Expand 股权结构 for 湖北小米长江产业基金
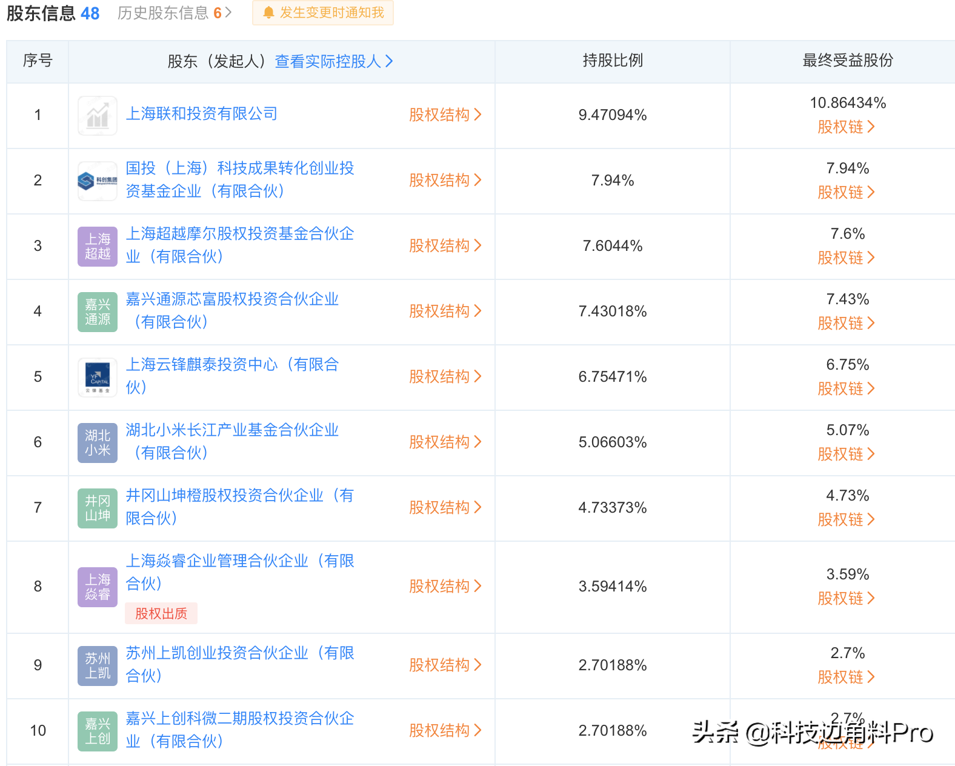Image resolution: width=955 pixels, height=766 pixels. tap(445, 442)
